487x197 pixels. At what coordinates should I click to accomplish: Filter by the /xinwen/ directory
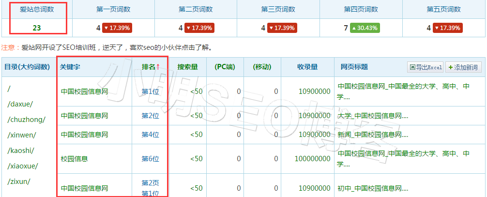click(x=22, y=135)
